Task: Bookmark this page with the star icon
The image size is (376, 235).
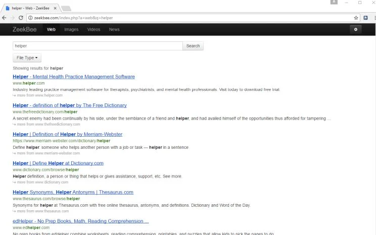Action: click(x=356, y=18)
